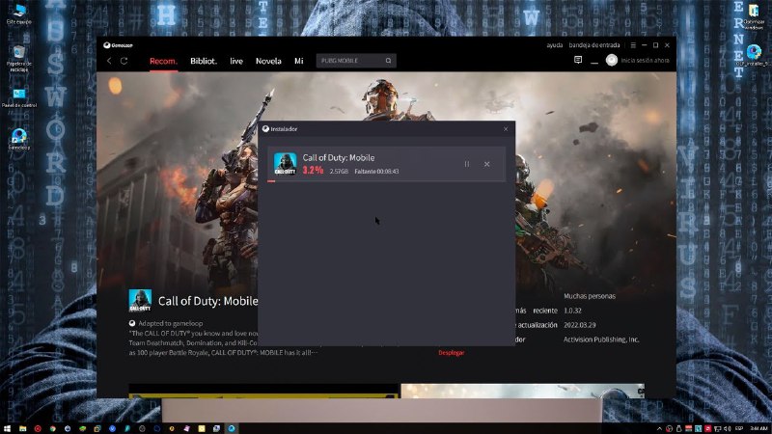
Task: Click Inicia sesión ahora
Action: coord(645,61)
